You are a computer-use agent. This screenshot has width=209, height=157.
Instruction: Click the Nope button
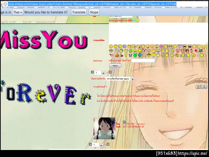coord(94,12)
